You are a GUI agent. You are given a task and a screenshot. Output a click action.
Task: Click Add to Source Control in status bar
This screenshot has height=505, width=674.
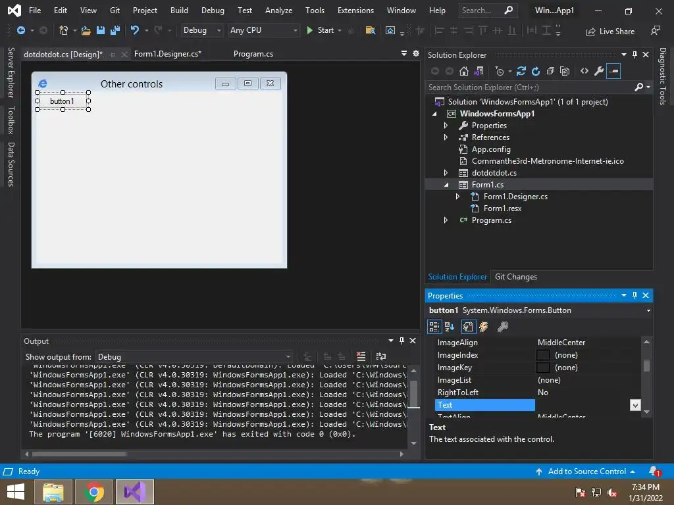click(x=585, y=471)
